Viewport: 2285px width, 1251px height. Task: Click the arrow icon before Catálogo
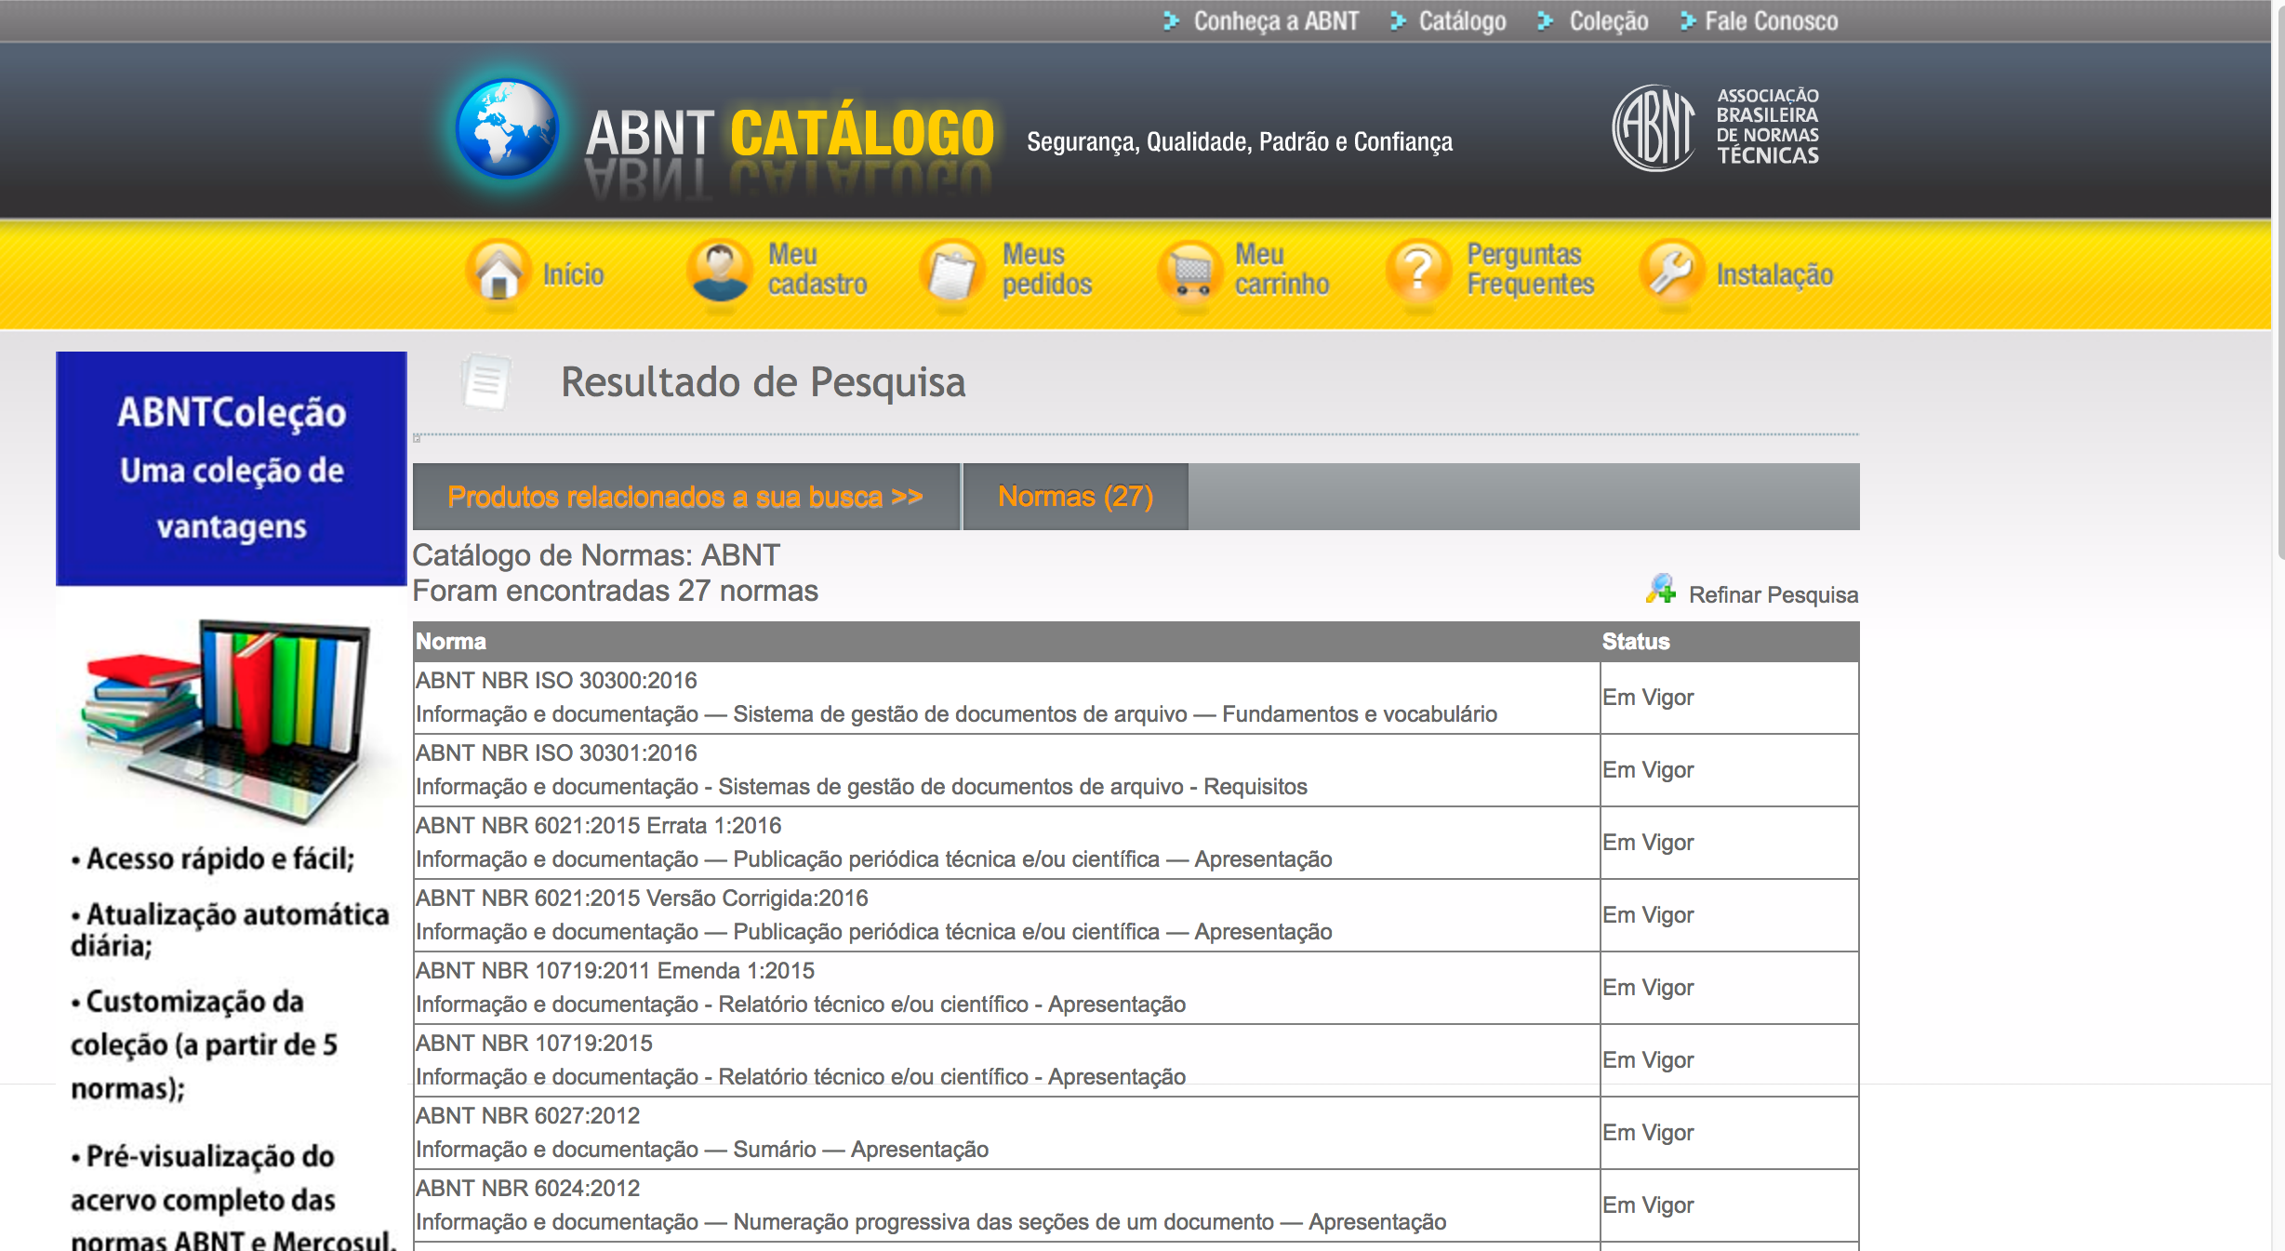tap(1397, 20)
